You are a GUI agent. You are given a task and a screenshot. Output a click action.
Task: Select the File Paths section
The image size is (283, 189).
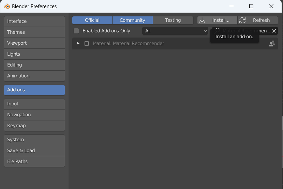pos(34,162)
